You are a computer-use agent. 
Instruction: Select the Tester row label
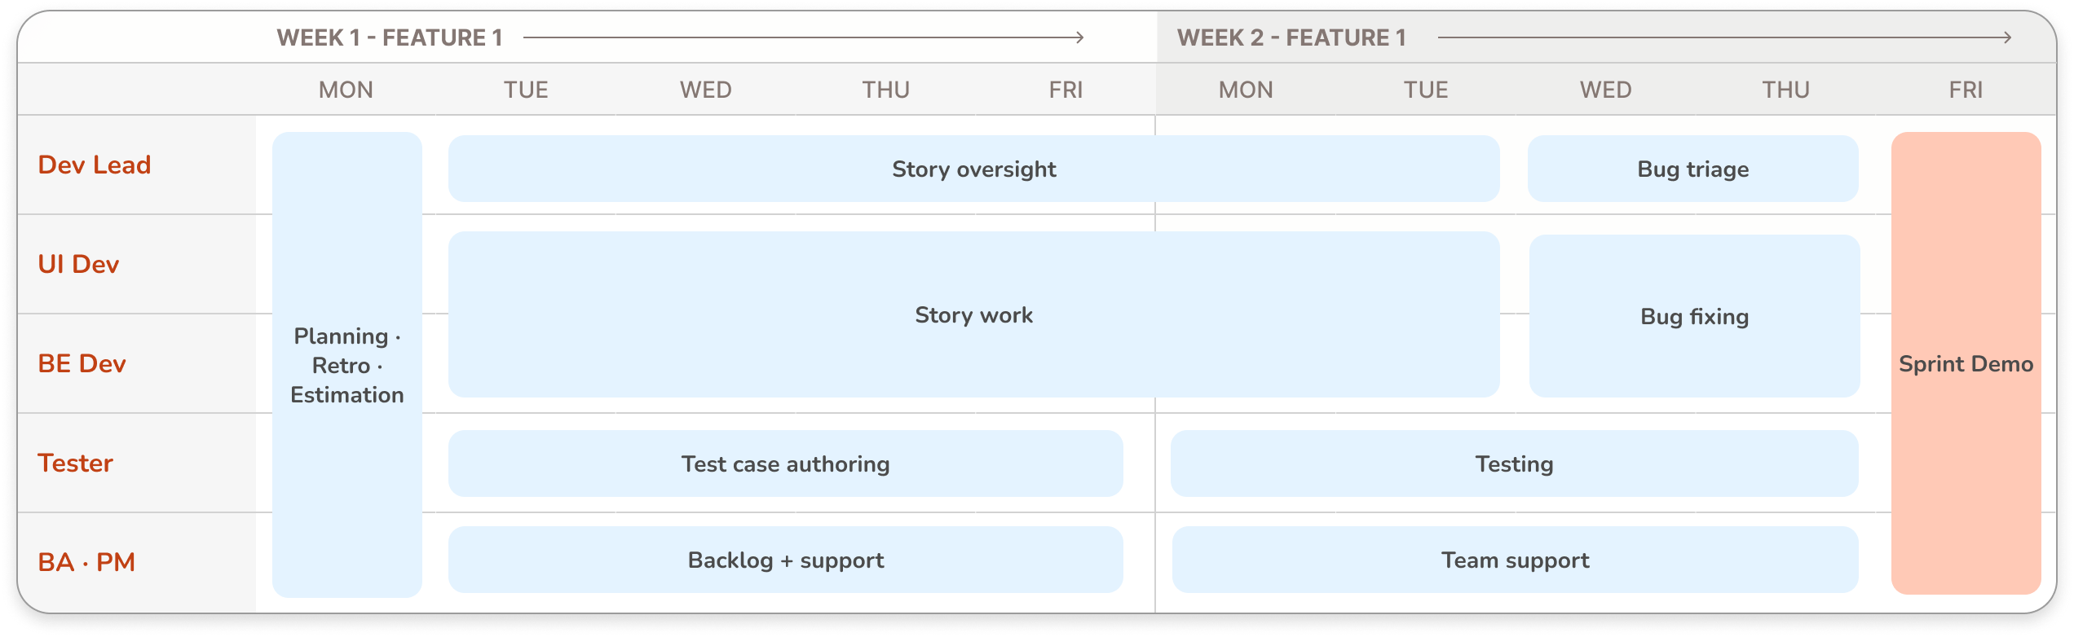(x=75, y=463)
